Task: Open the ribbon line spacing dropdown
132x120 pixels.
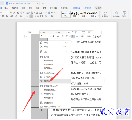Action: tap(48, 16)
